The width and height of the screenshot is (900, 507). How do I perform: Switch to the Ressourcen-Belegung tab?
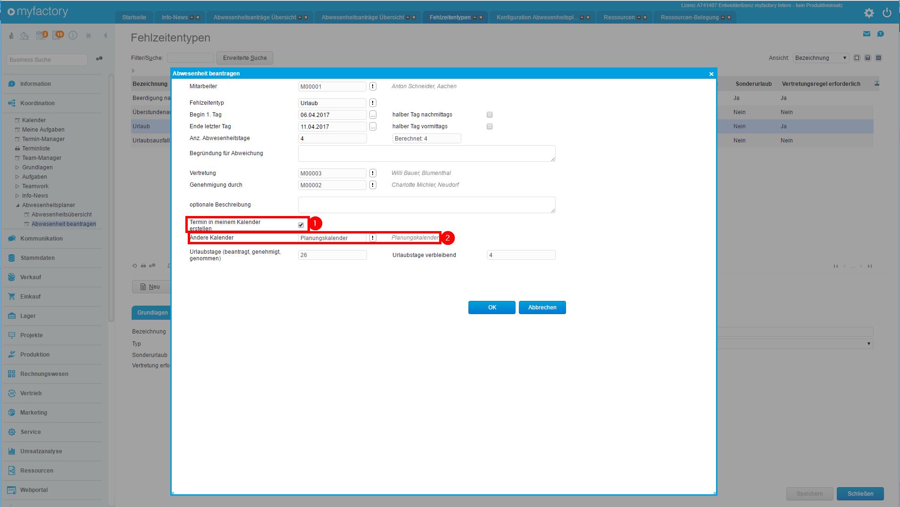tap(689, 17)
